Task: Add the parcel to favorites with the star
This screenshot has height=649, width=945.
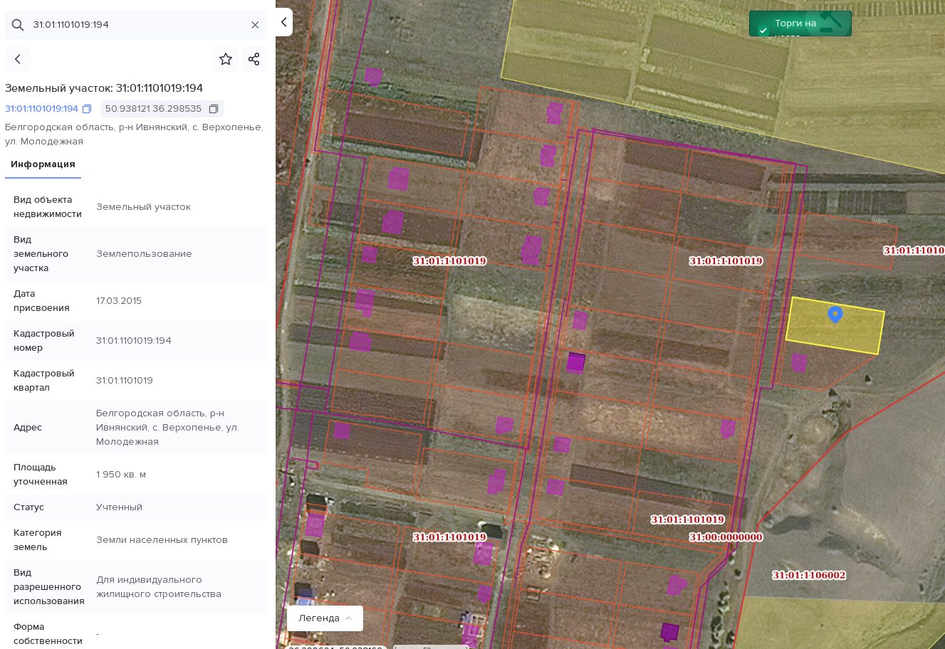Action: pos(226,59)
